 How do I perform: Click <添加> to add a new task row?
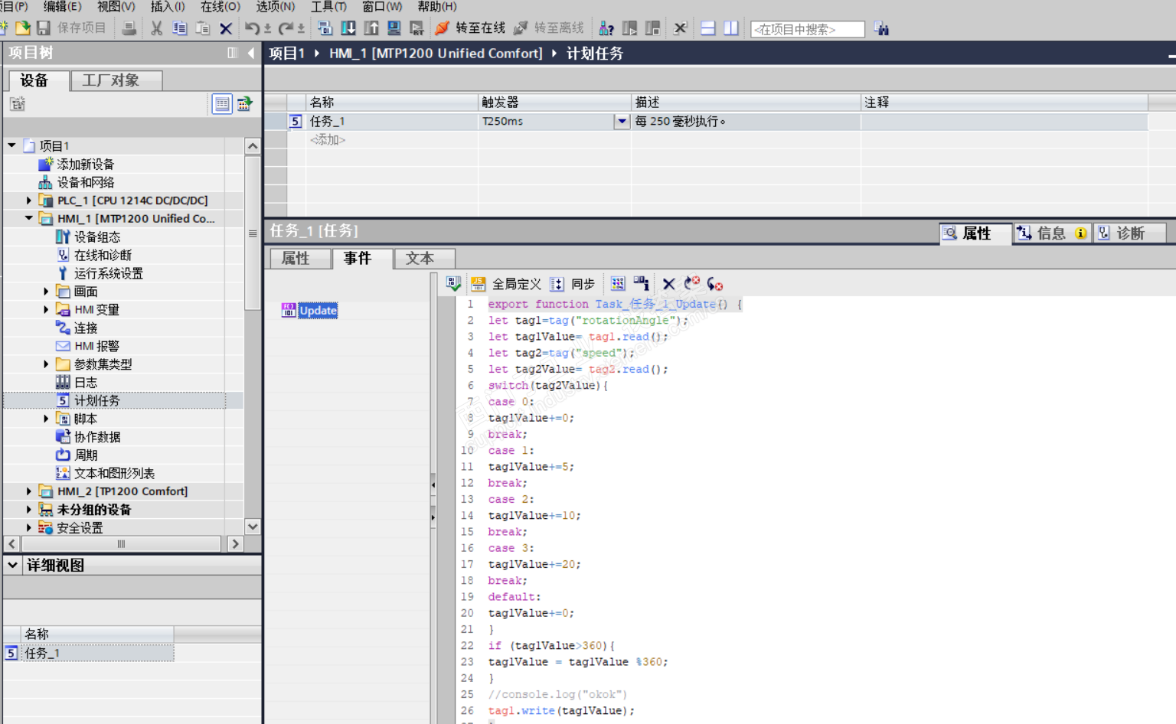coord(327,140)
